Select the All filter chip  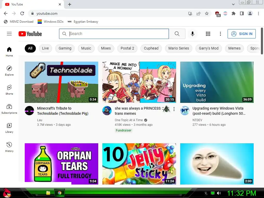coord(30,48)
